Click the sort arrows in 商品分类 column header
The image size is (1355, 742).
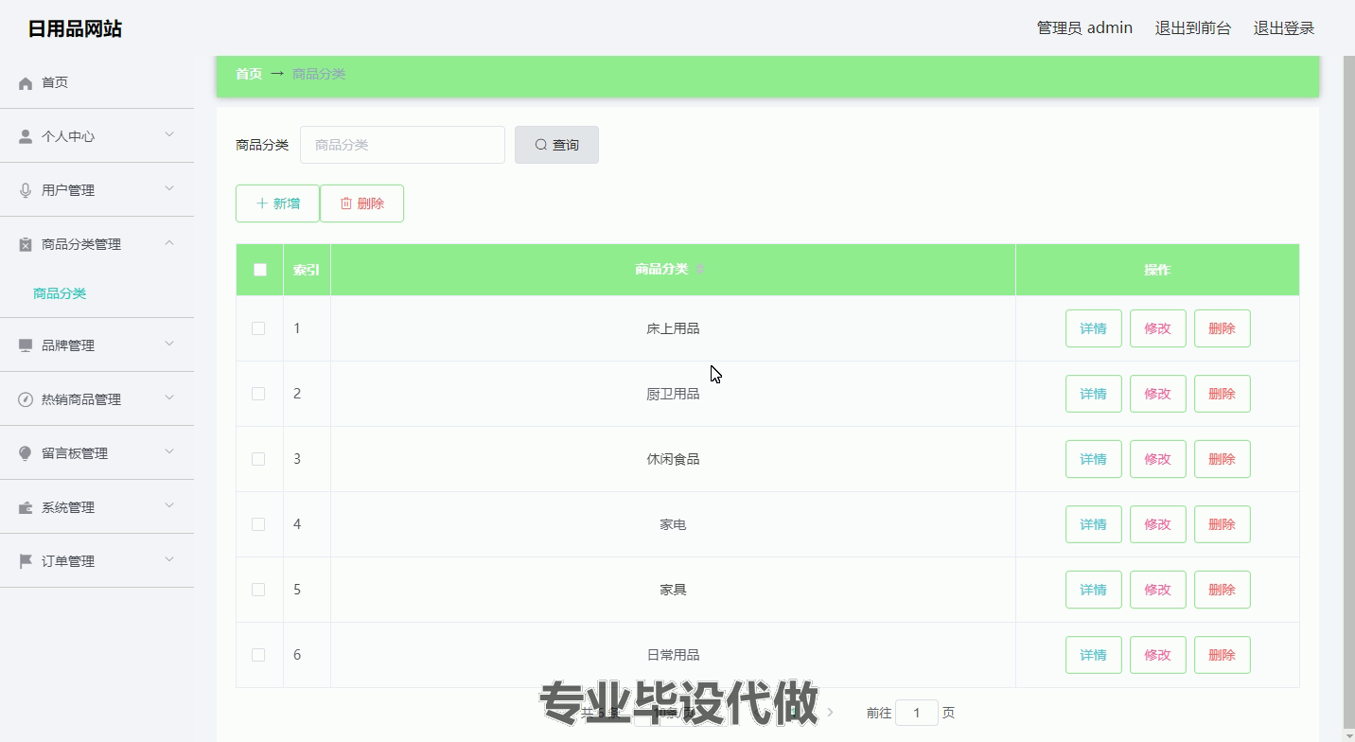coord(700,270)
